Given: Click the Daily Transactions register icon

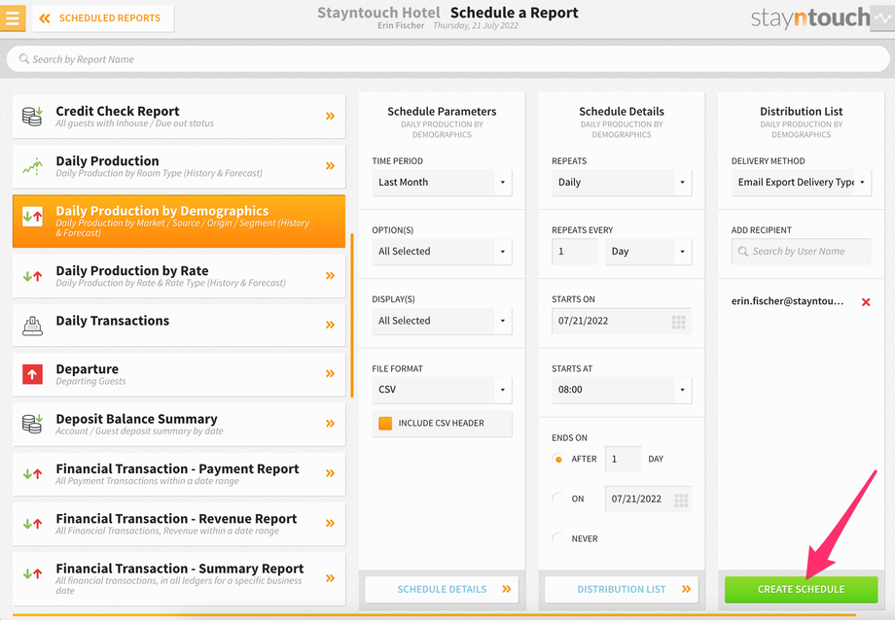Looking at the screenshot, I should point(32,326).
